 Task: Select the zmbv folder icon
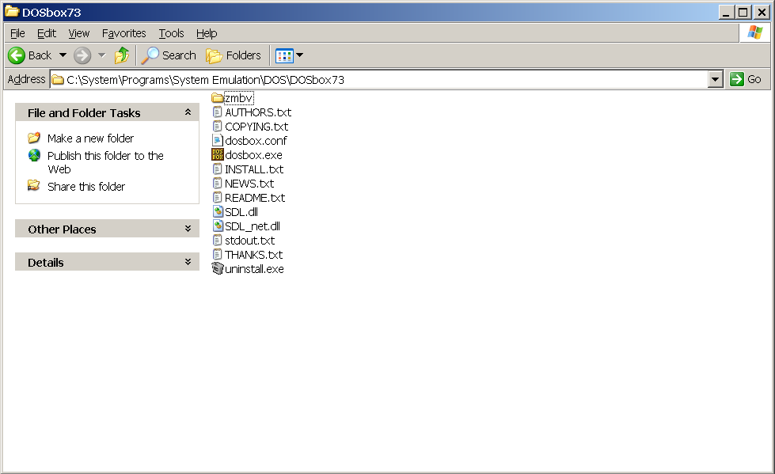click(x=218, y=98)
